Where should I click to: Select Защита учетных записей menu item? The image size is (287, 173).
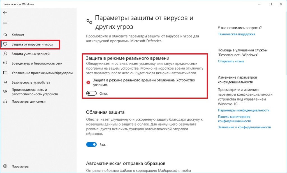coord(31,54)
